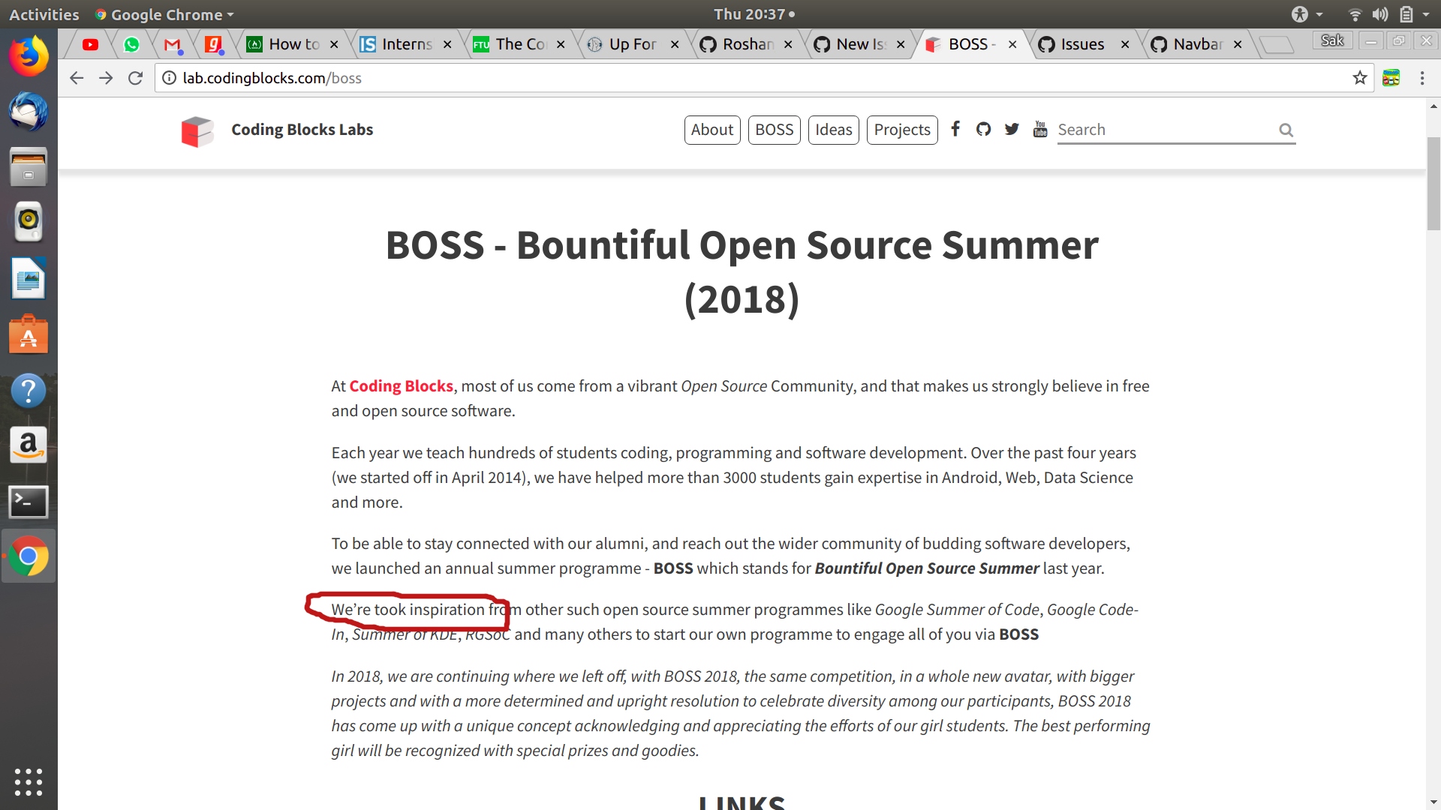Switch to the YouTube pinned tab
This screenshot has height=810, width=1441.
coord(91,44)
